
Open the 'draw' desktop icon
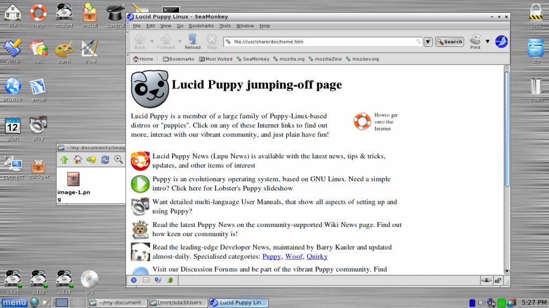(90, 52)
